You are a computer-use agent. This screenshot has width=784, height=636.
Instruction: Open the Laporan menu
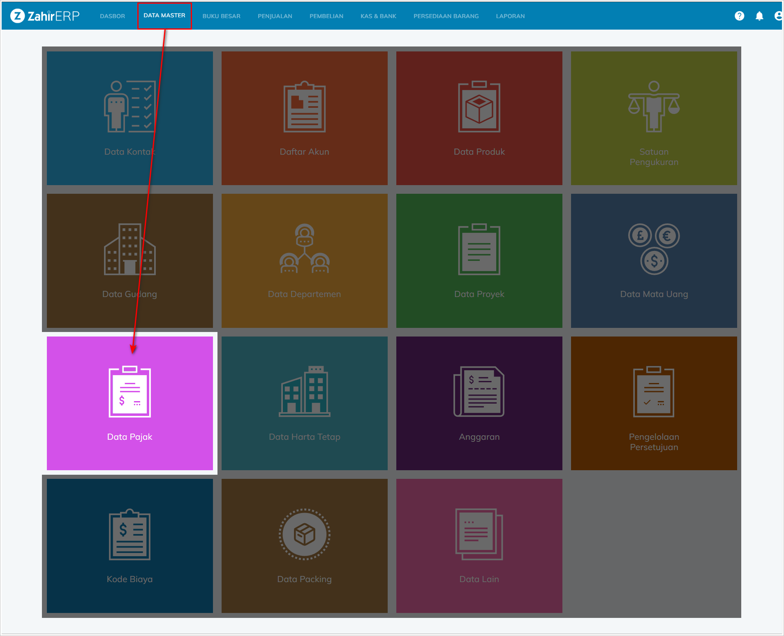coord(510,16)
